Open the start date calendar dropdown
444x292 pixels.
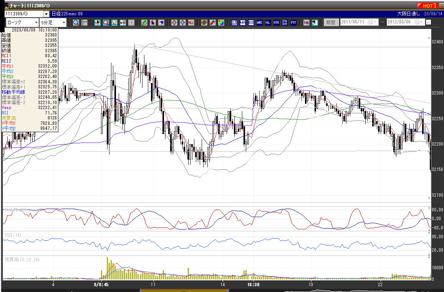[x=372, y=22]
